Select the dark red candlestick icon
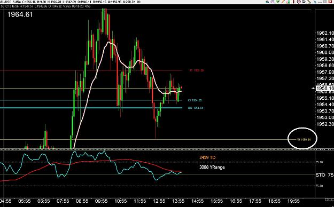 [293, 2]
